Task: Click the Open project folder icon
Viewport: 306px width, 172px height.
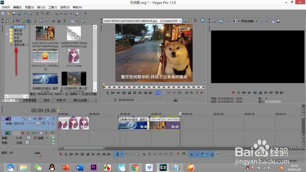Action: 9,14
